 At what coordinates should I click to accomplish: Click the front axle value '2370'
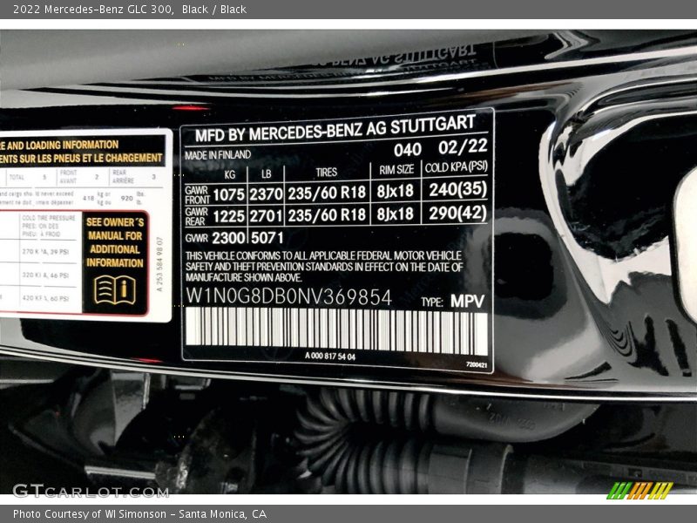(266, 194)
